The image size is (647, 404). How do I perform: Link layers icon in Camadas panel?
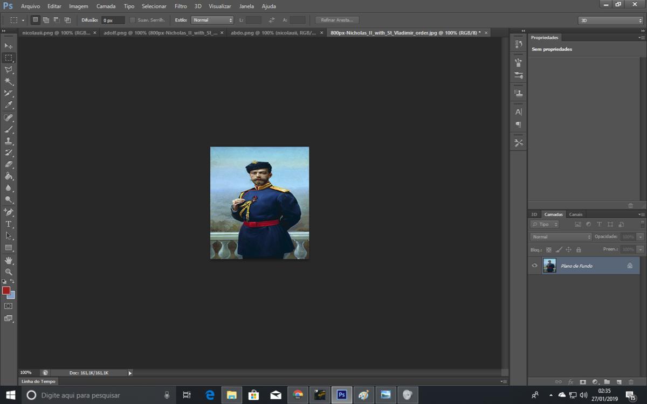559,382
